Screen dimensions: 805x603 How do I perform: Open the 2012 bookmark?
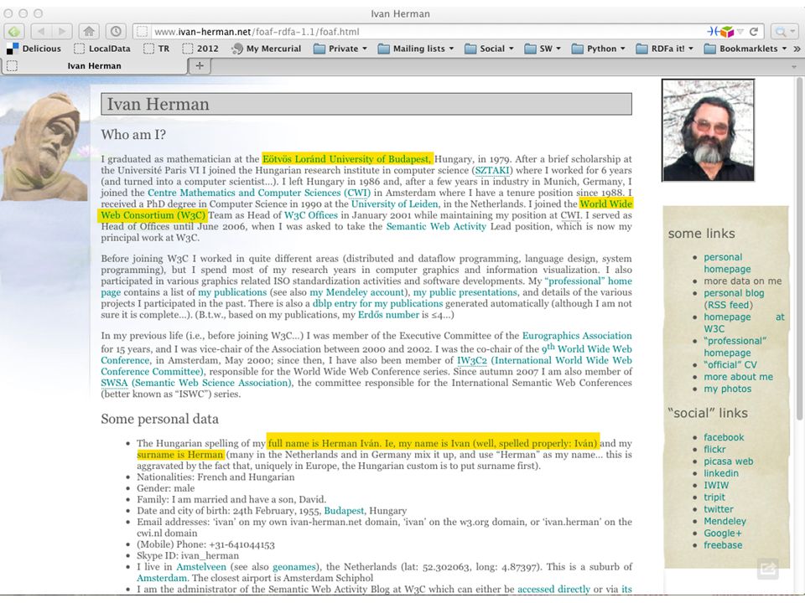pos(200,49)
